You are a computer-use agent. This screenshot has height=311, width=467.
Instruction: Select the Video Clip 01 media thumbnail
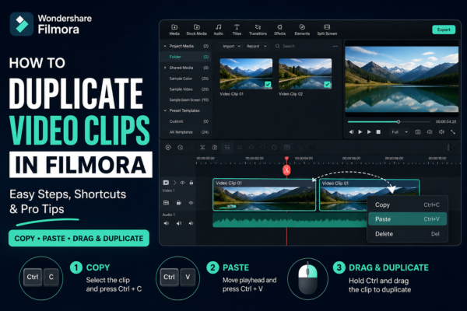(x=246, y=74)
